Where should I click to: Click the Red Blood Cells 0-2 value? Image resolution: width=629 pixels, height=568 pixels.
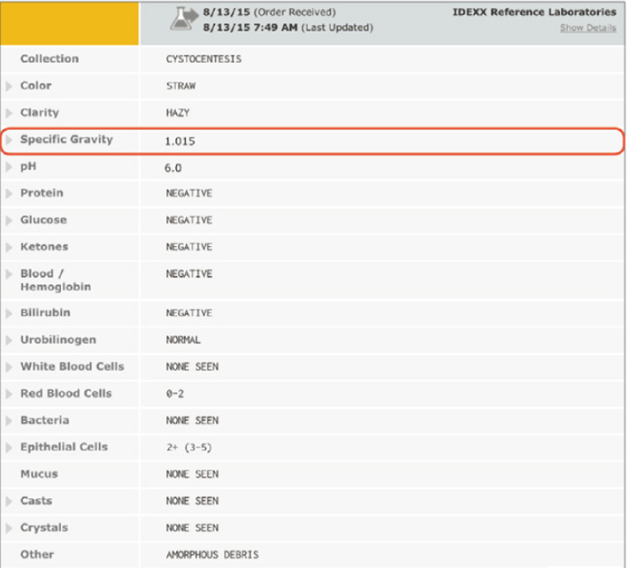[175, 394]
